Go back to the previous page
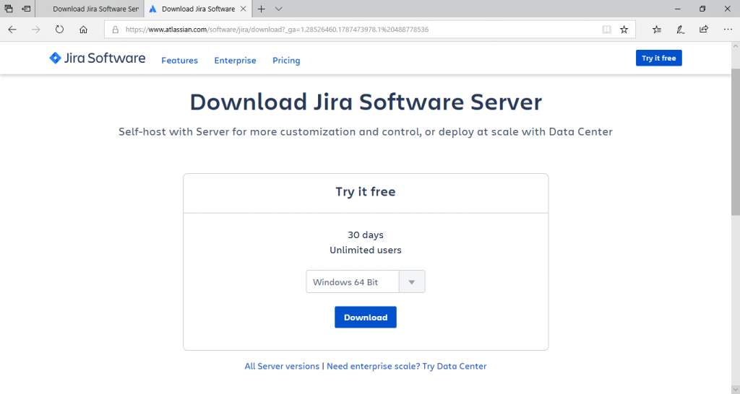 pos(12,29)
